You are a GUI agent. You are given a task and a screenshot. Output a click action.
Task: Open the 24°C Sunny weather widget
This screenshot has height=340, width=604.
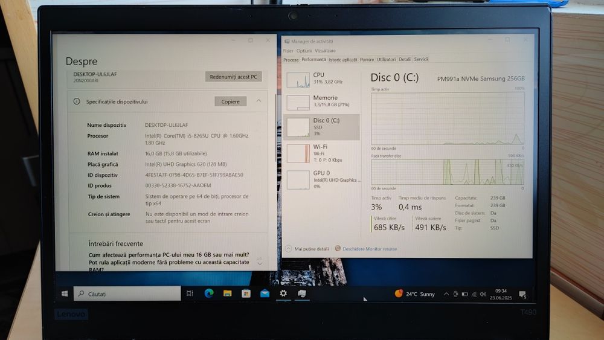(414, 293)
